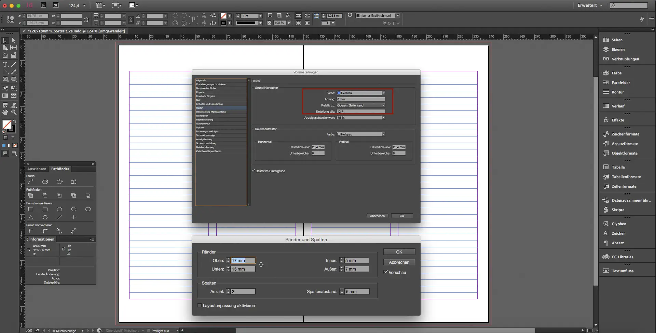Switch to the Ausrichten tab

[x=37, y=169]
